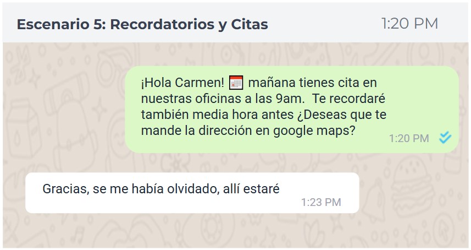
Task: Click the phrase allí estaré in the reply
Action: click(251, 189)
